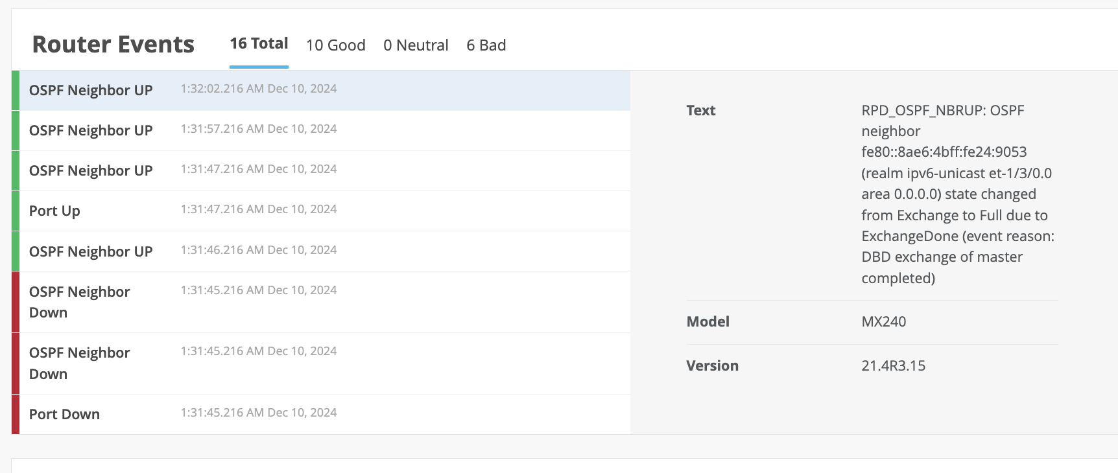The height and width of the screenshot is (473, 1118).
Task: Click the Port Up event row
Action: coord(324,211)
